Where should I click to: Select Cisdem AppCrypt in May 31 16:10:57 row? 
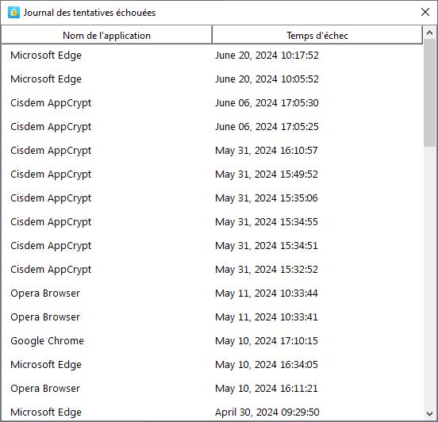(x=51, y=151)
